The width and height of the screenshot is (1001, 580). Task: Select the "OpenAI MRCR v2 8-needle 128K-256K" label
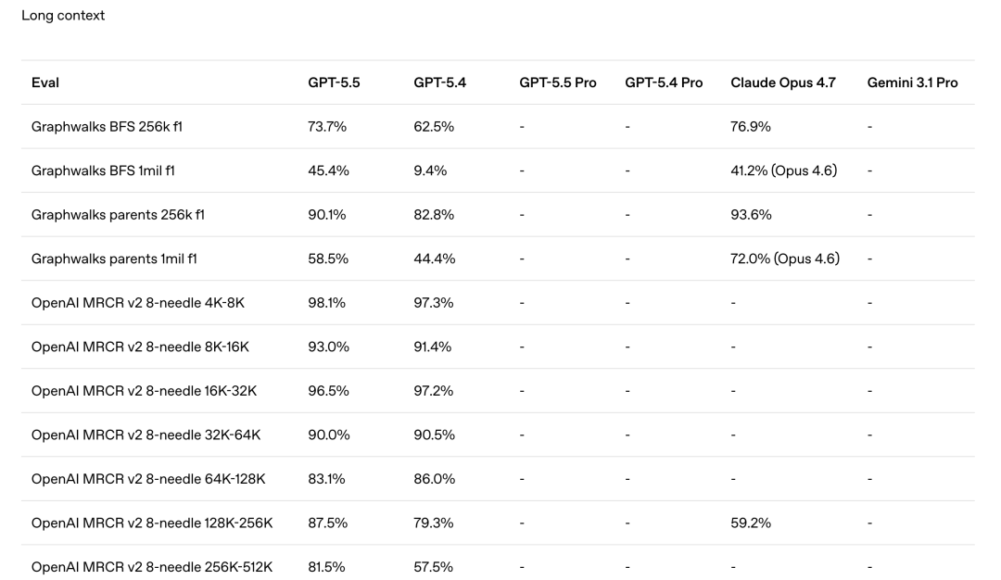coord(152,523)
